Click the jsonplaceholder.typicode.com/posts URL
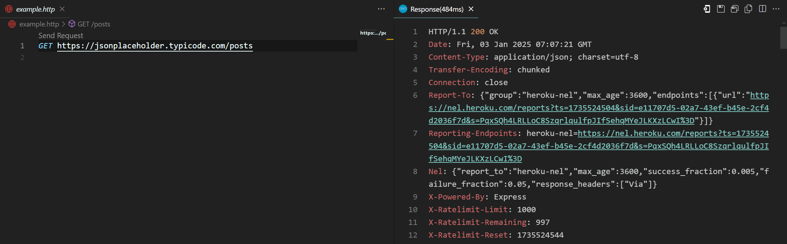 [x=155, y=46]
